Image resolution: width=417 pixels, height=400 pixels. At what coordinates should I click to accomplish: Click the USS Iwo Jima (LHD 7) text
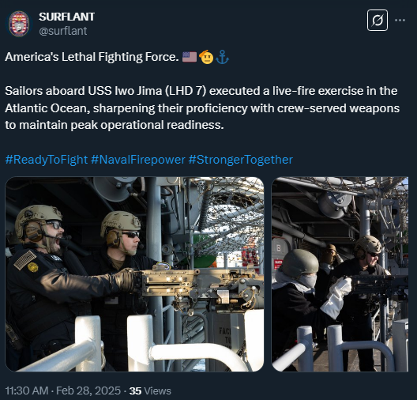(148, 91)
